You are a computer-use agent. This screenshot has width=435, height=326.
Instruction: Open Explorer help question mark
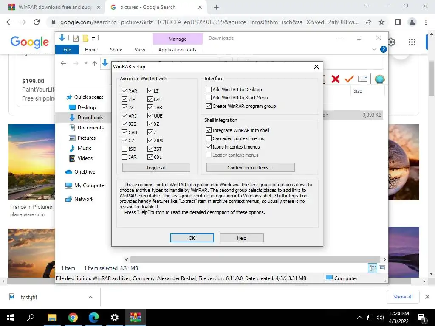[x=384, y=49]
